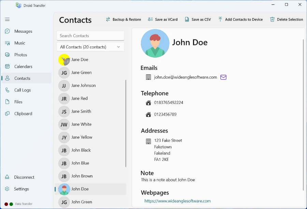307x209 pixels.
Task: Click the Save as VCard icon
Action: coord(150,19)
